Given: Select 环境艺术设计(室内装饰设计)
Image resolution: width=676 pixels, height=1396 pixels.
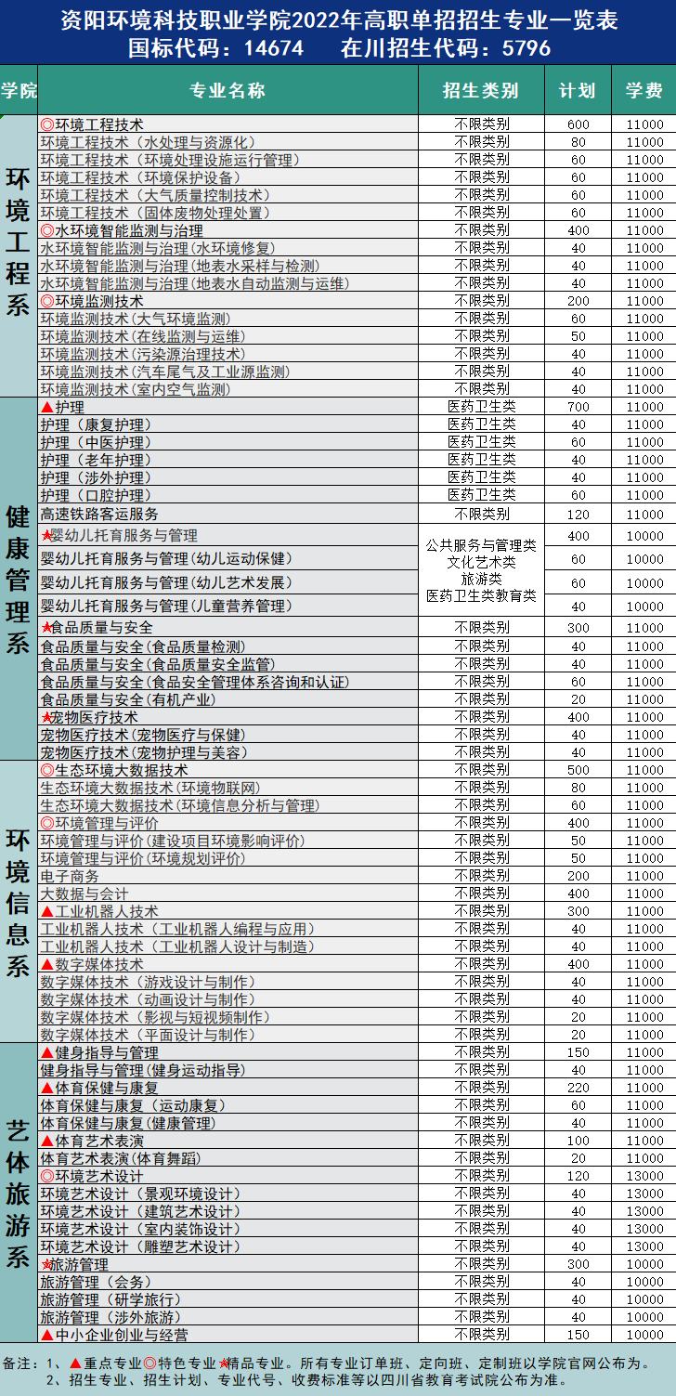Looking at the screenshot, I should pos(227,1229).
